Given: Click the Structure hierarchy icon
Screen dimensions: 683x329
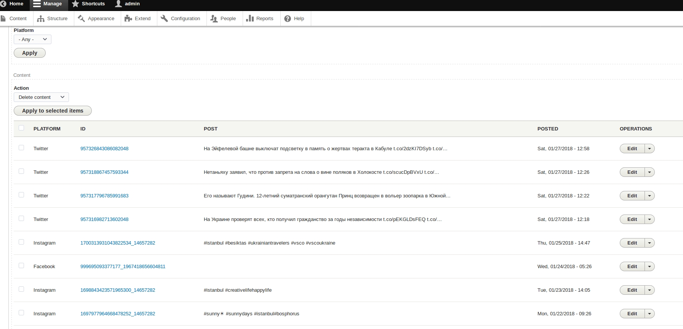Looking at the screenshot, I should tap(41, 19).
